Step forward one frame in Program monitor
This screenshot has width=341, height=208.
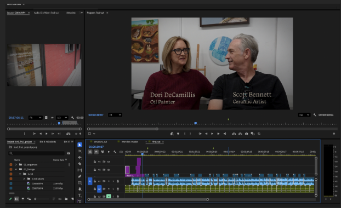[218, 134]
